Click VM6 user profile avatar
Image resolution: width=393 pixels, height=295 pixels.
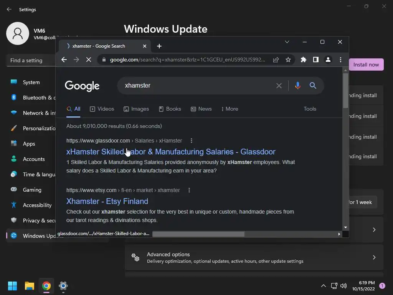(x=18, y=33)
